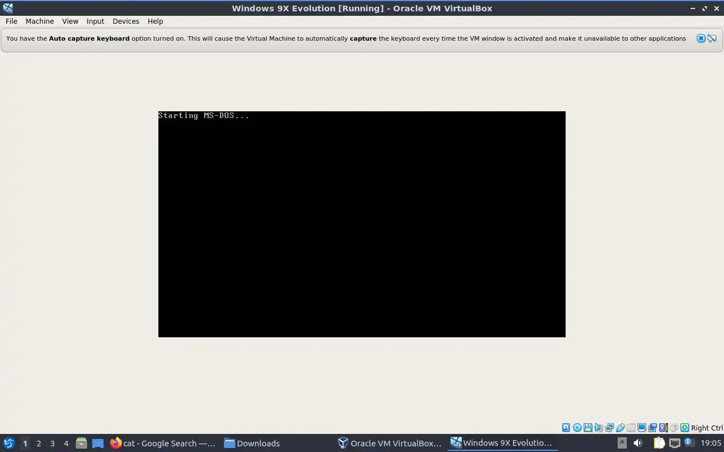This screenshot has height=452, width=724.
Task: Switch to Oracle VM VirtualBox Manager window
Action: pos(390,443)
